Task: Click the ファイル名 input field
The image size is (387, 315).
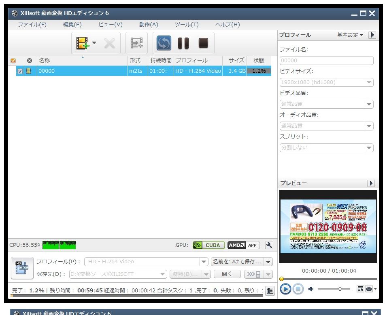Action: click(x=327, y=61)
